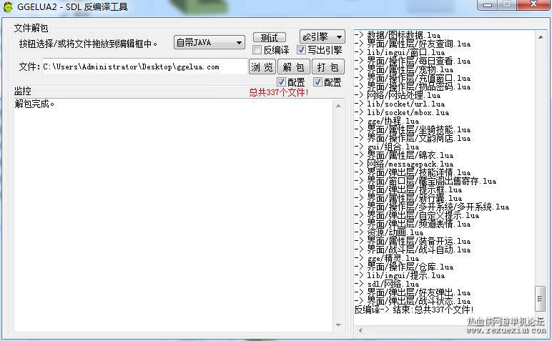This screenshot has width=552, height=341.
Task: Select the 界面/操作层/文韵商店.lua line
Action: point(413,138)
